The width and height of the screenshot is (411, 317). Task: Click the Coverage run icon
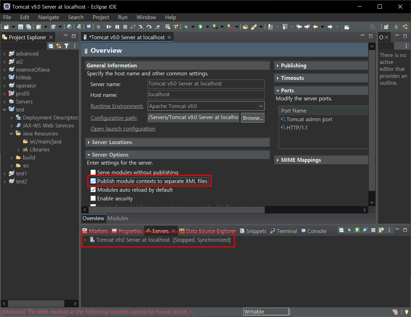215,27
